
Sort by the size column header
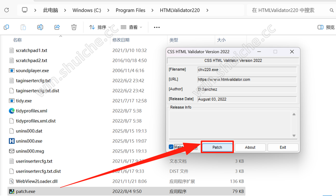point(221,40)
